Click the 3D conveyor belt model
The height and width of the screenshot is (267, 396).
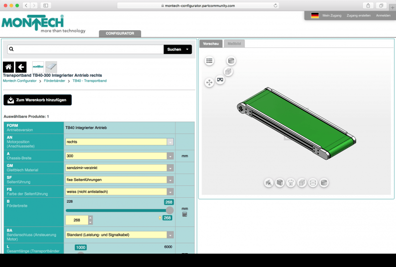tap(297, 124)
